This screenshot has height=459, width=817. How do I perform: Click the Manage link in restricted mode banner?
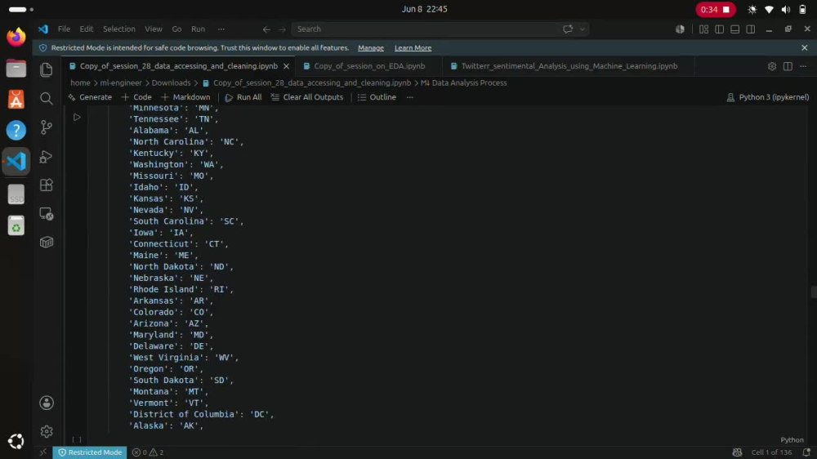pyautogui.click(x=370, y=48)
